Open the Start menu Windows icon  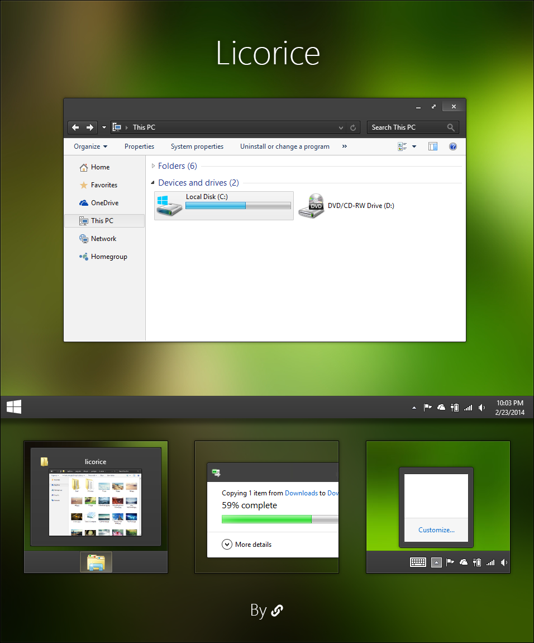point(13,407)
